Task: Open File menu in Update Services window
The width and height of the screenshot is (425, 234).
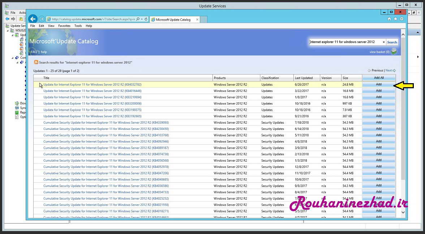Action: click(x=13, y=12)
